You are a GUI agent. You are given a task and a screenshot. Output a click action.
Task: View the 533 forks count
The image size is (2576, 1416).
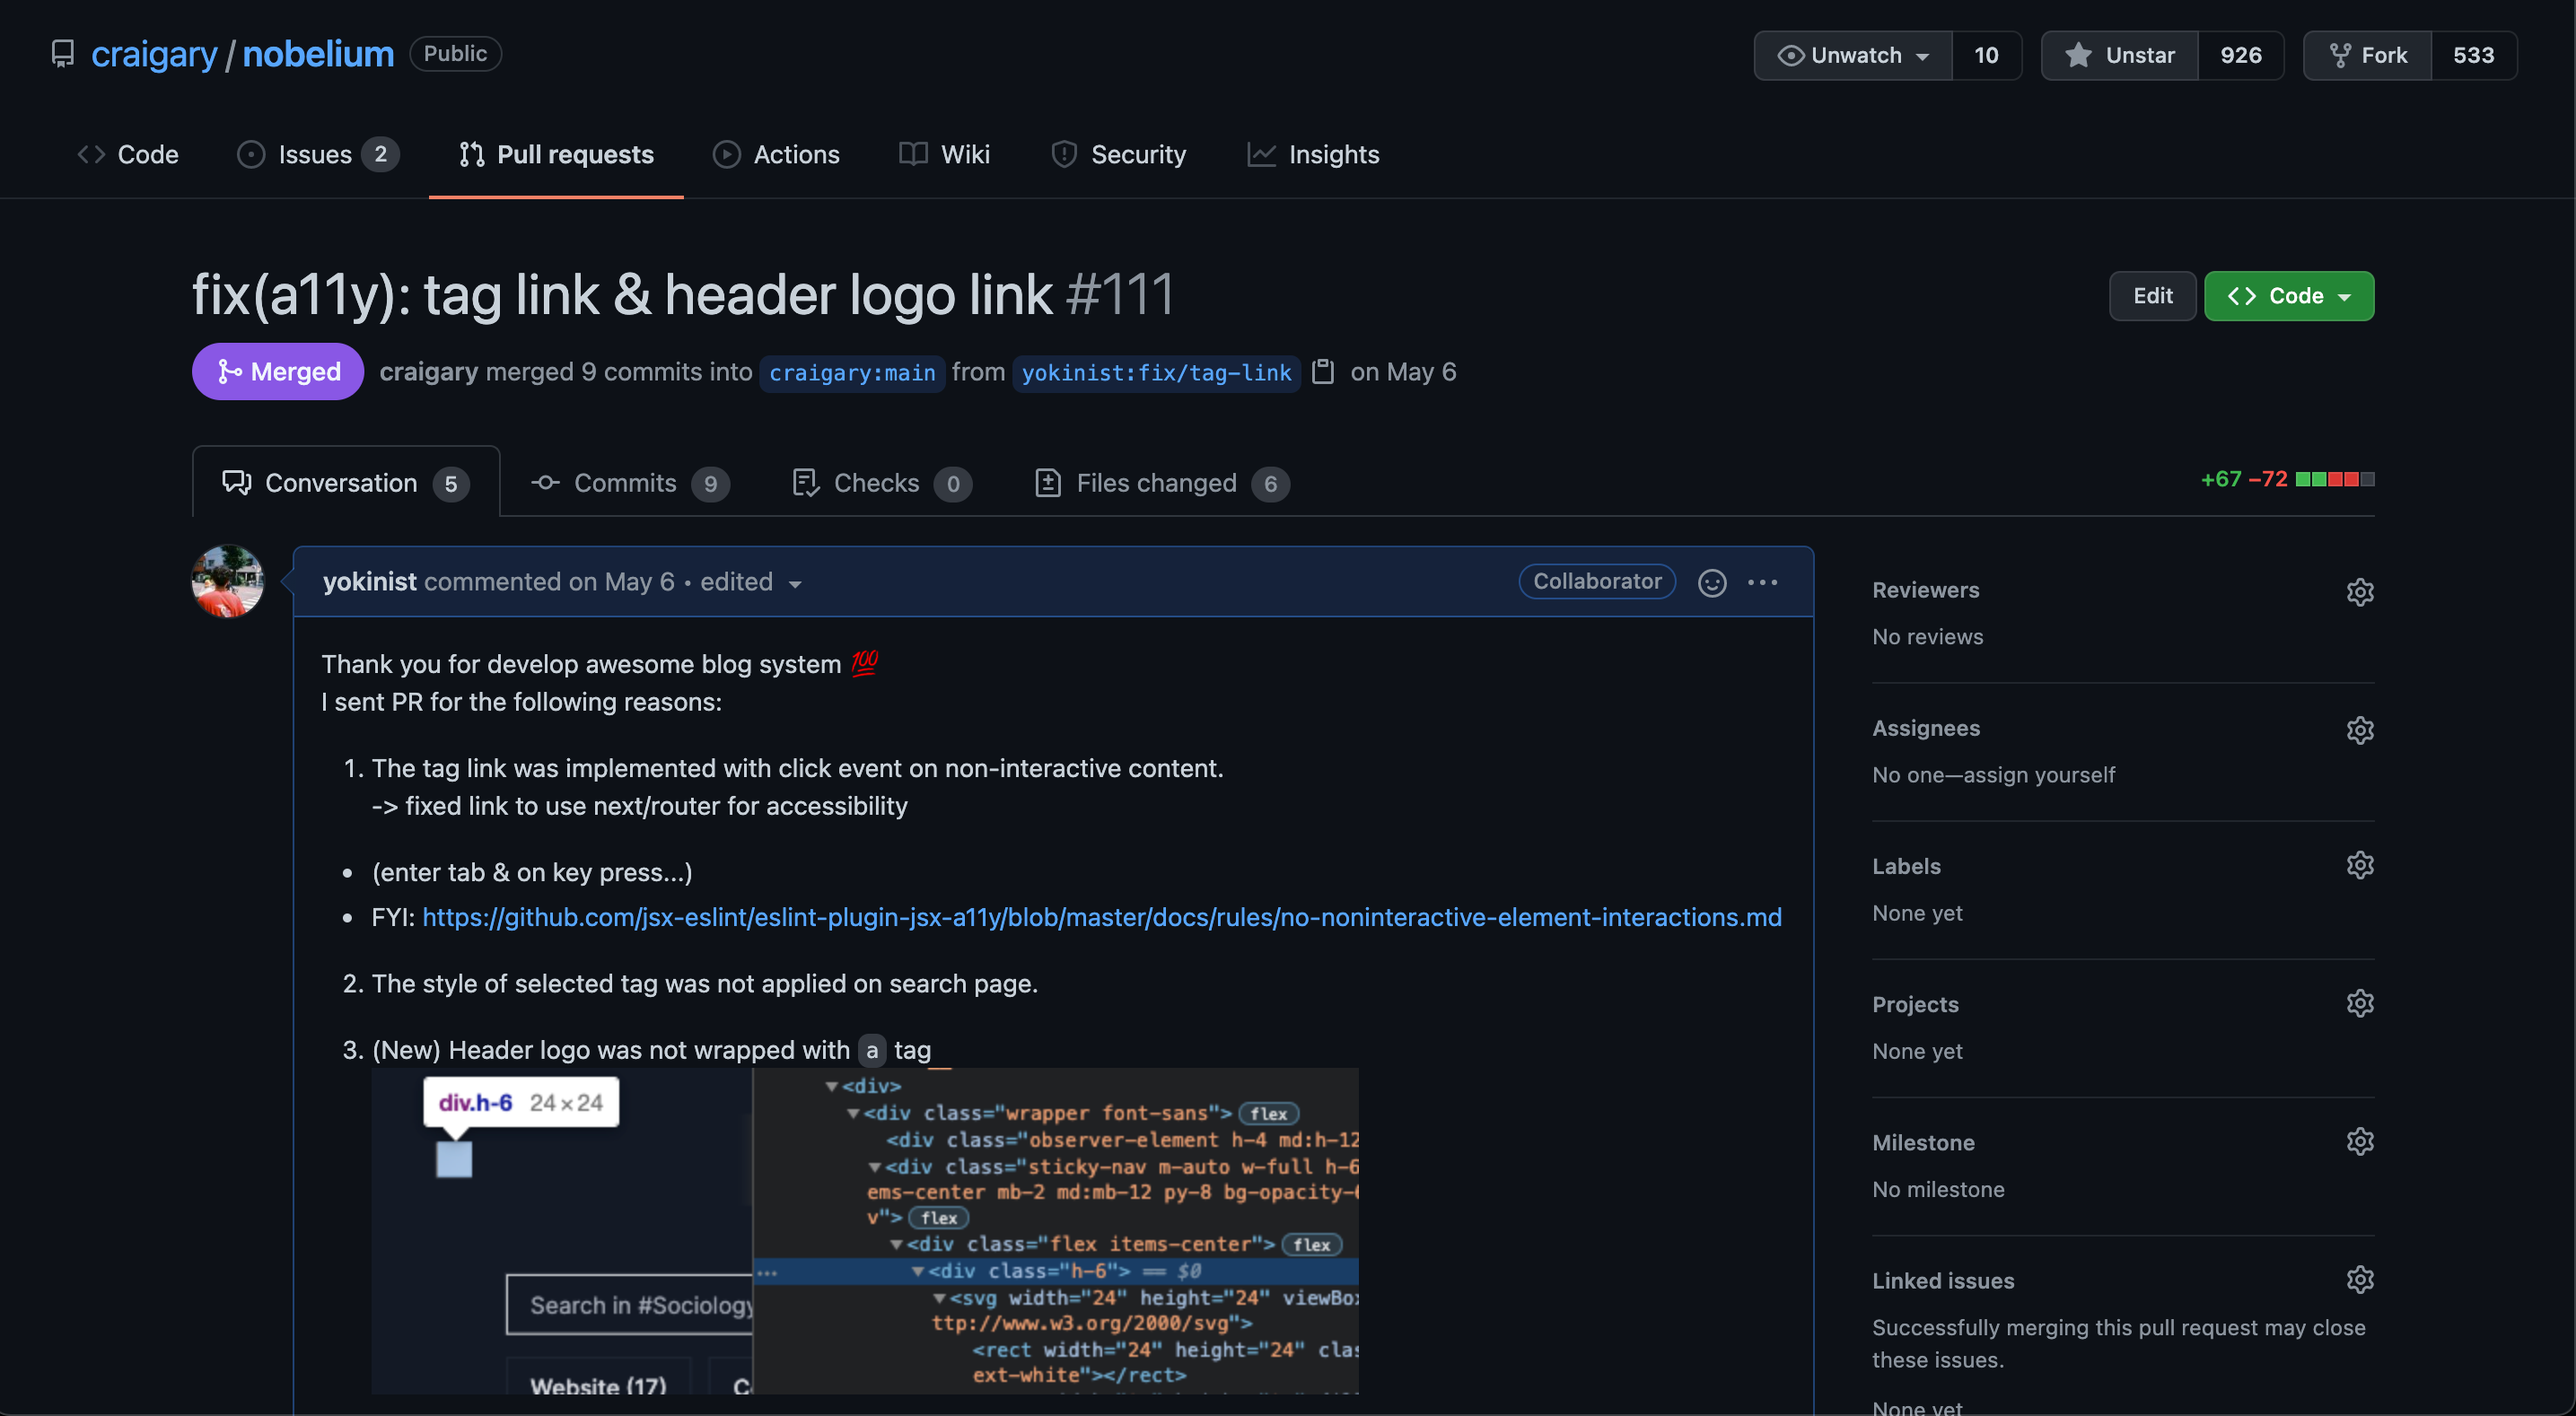(2473, 55)
